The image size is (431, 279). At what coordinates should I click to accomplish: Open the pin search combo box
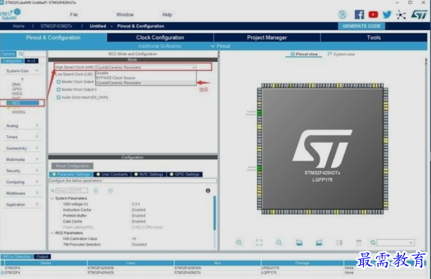395,243
